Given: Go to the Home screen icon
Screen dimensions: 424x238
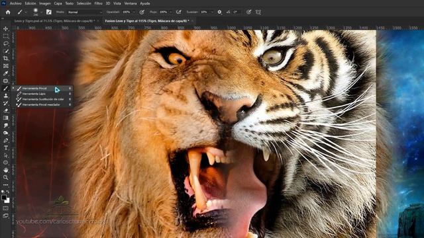Looking at the screenshot, I should [8, 12].
